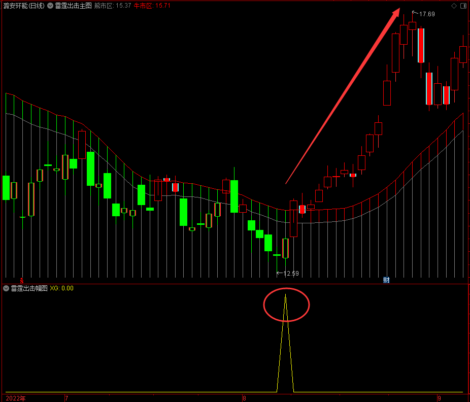Viewport: 470px width, 402px height.
Task: Toggle the side panel icon at top right
Action: 463,6
